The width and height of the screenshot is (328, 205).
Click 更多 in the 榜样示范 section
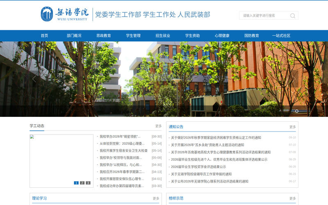(293, 198)
